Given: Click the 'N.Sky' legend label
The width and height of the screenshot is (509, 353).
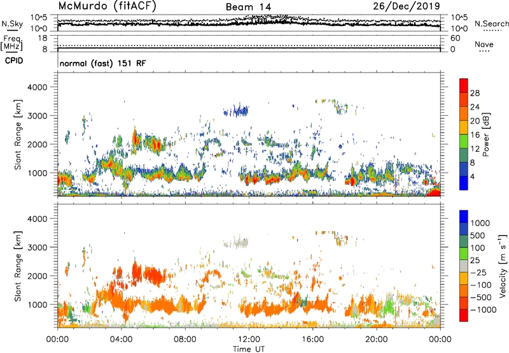Looking at the screenshot, I should click(12, 24).
